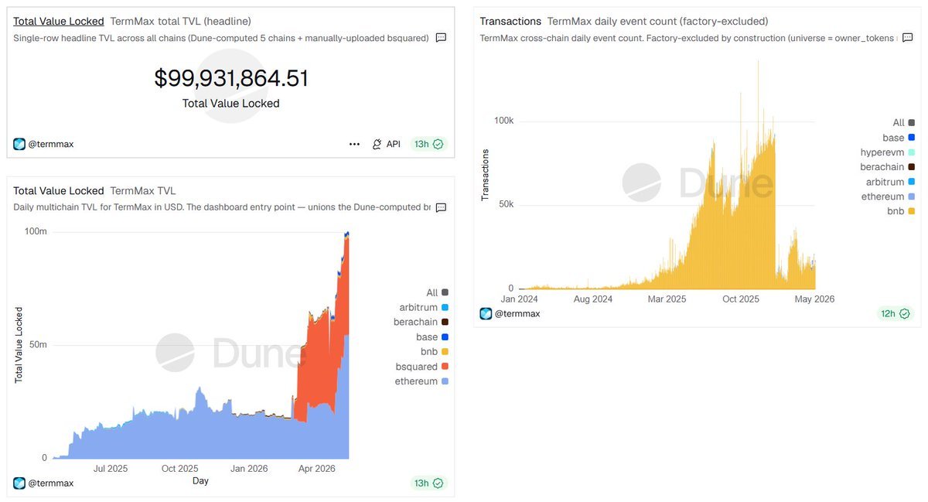Toggle base series in Transactions legend
Image resolution: width=928 pixels, height=502 pixels.
click(x=899, y=138)
